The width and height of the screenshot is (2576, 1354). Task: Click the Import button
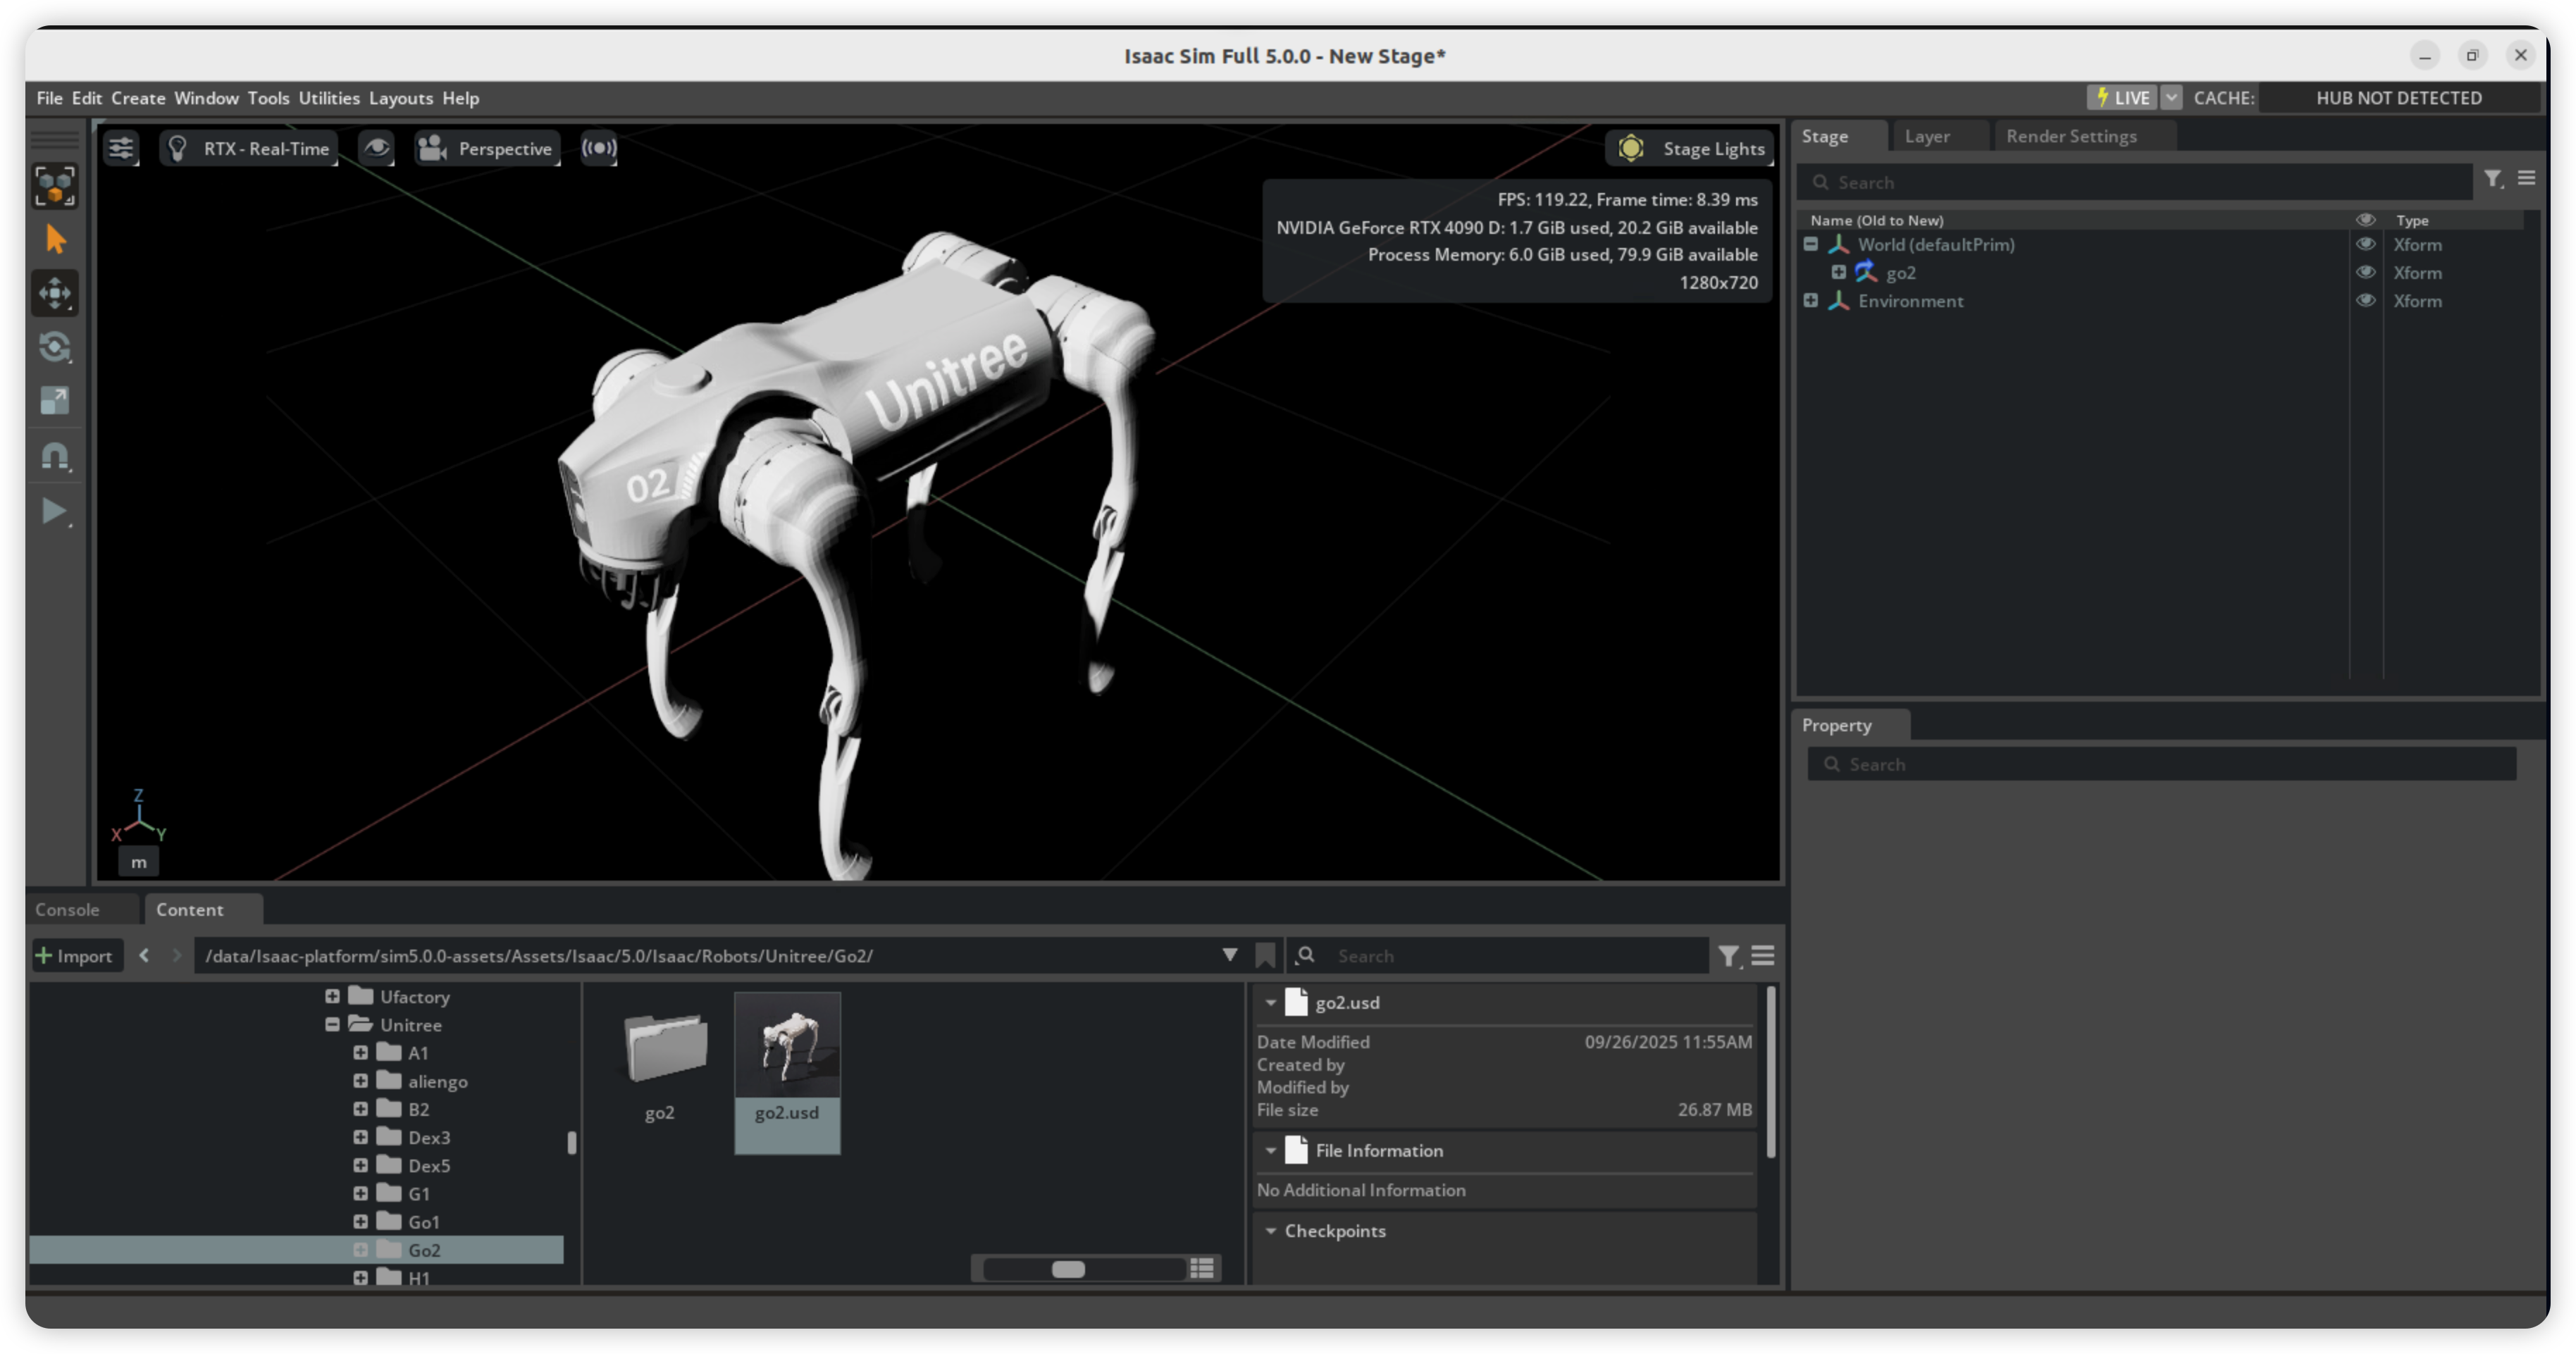[x=75, y=956]
